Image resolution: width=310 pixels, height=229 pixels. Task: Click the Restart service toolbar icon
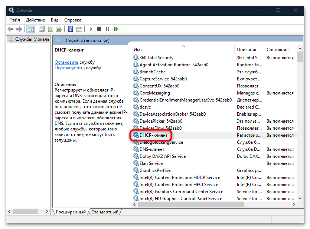click(x=116, y=29)
